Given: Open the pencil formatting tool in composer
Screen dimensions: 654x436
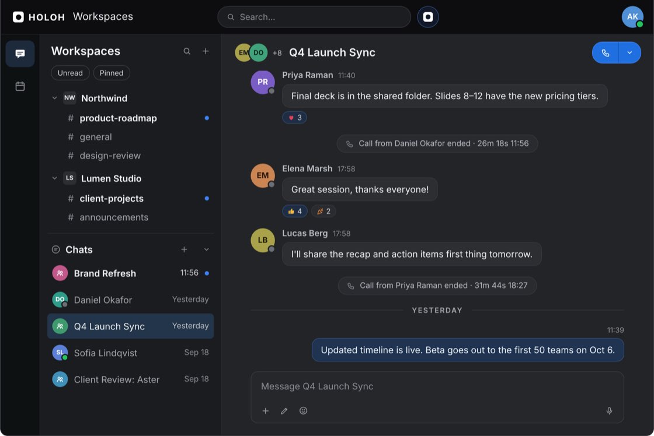Looking at the screenshot, I should coord(284,411).
